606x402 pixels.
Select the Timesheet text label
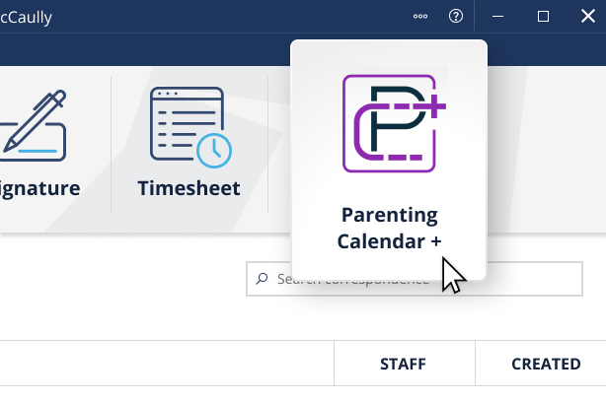(x=189, y=188)
